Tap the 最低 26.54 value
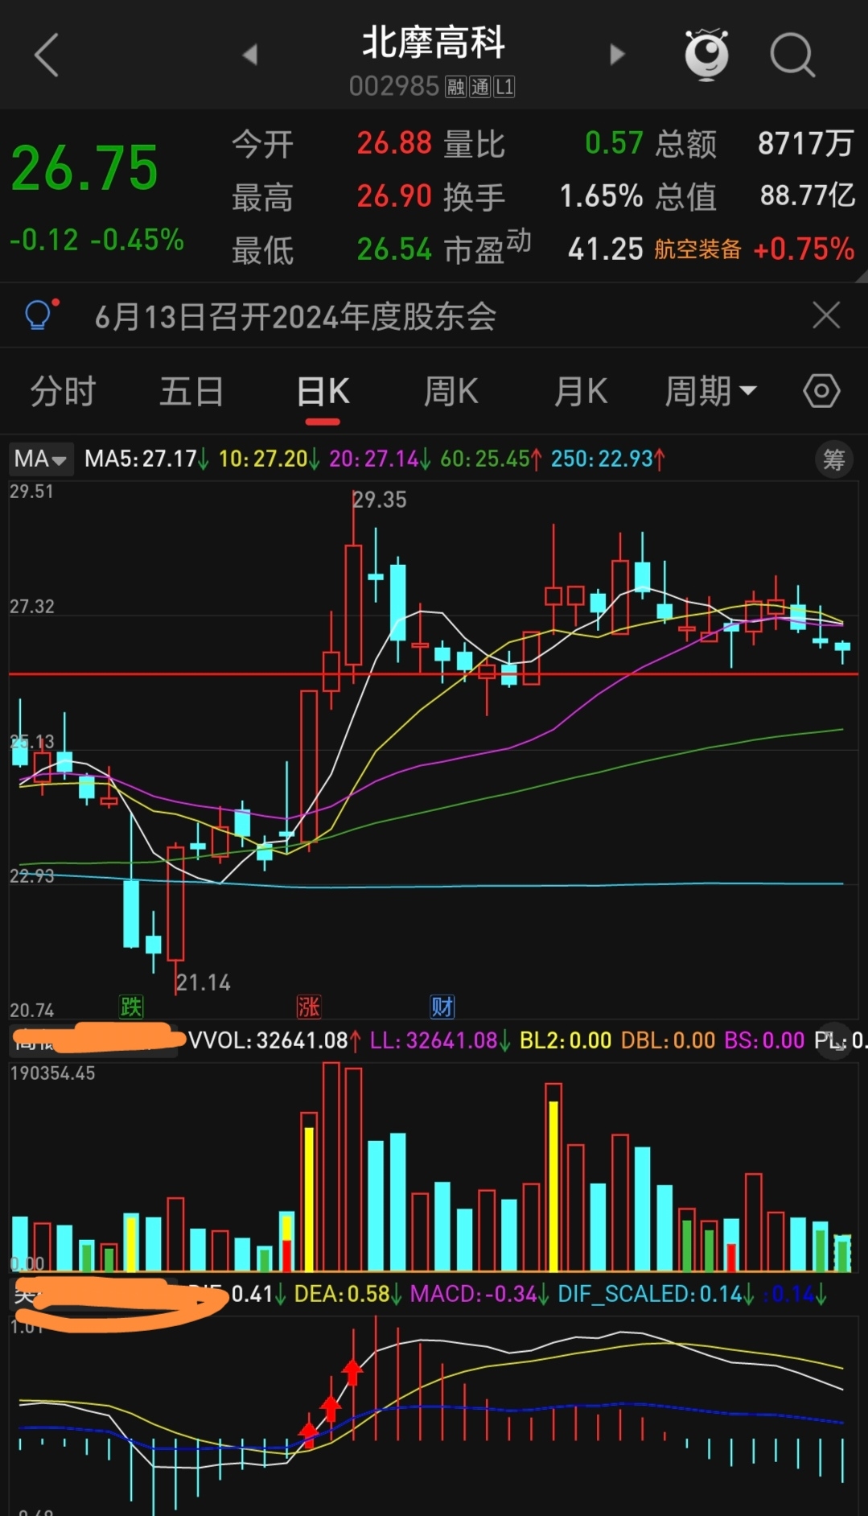868x1516 pixels. click(x=394, y=249)
